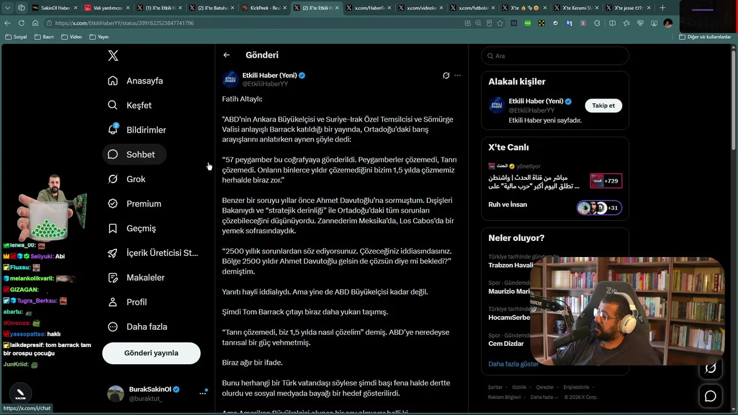Click the browser back arrow
738x415 pixels.
tap(7, 23)
